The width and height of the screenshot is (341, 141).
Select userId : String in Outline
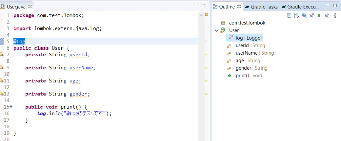point(250,45)
